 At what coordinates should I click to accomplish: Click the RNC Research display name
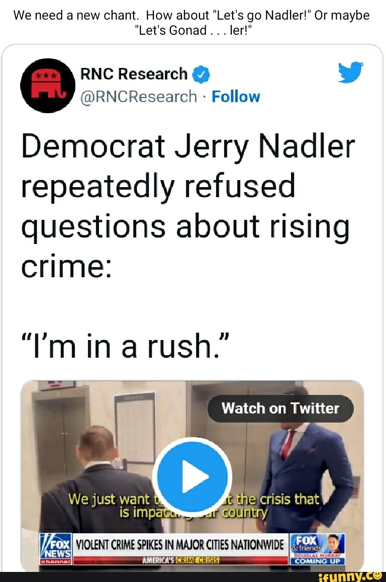click(134, 74)
